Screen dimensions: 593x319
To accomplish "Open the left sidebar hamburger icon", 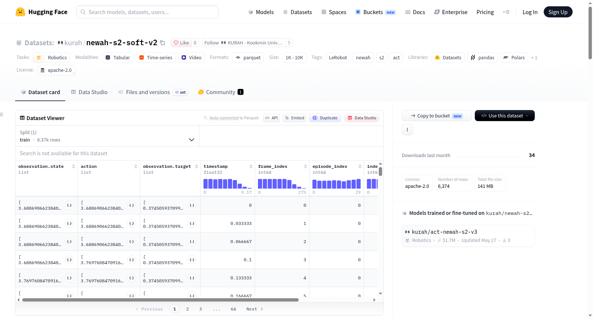I will [x=1, y=114].
